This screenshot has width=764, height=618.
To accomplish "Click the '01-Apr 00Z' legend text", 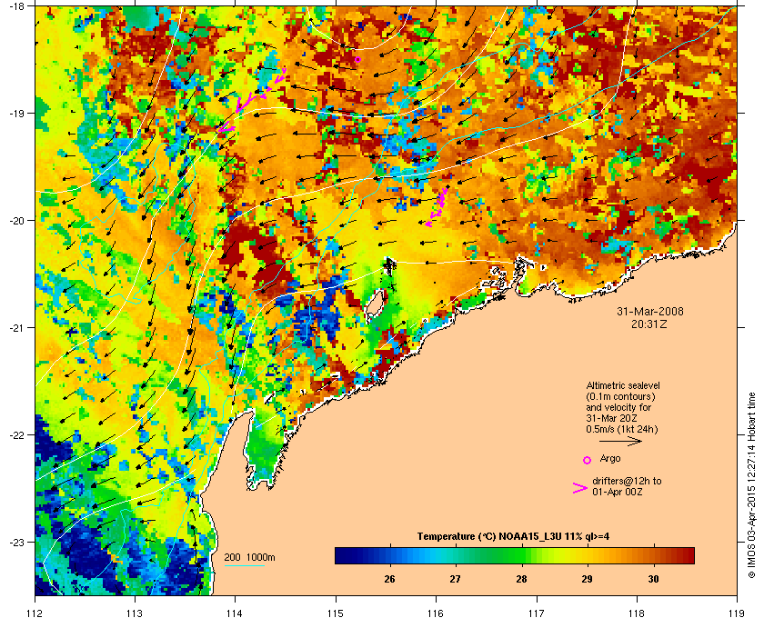I will click(x=618, y=492).
